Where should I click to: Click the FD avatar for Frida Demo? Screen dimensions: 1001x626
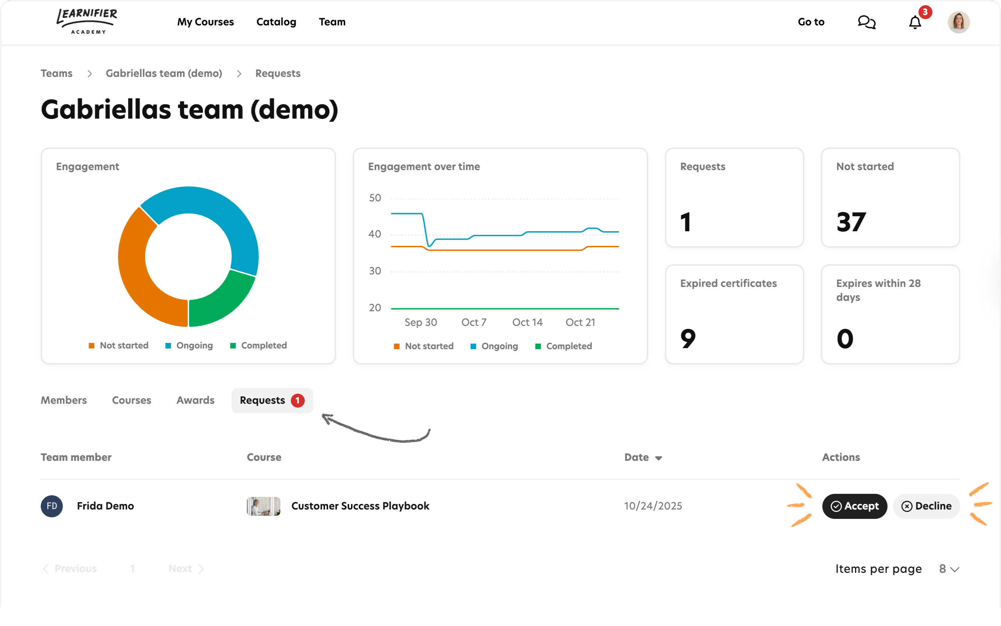coord(52,506)
